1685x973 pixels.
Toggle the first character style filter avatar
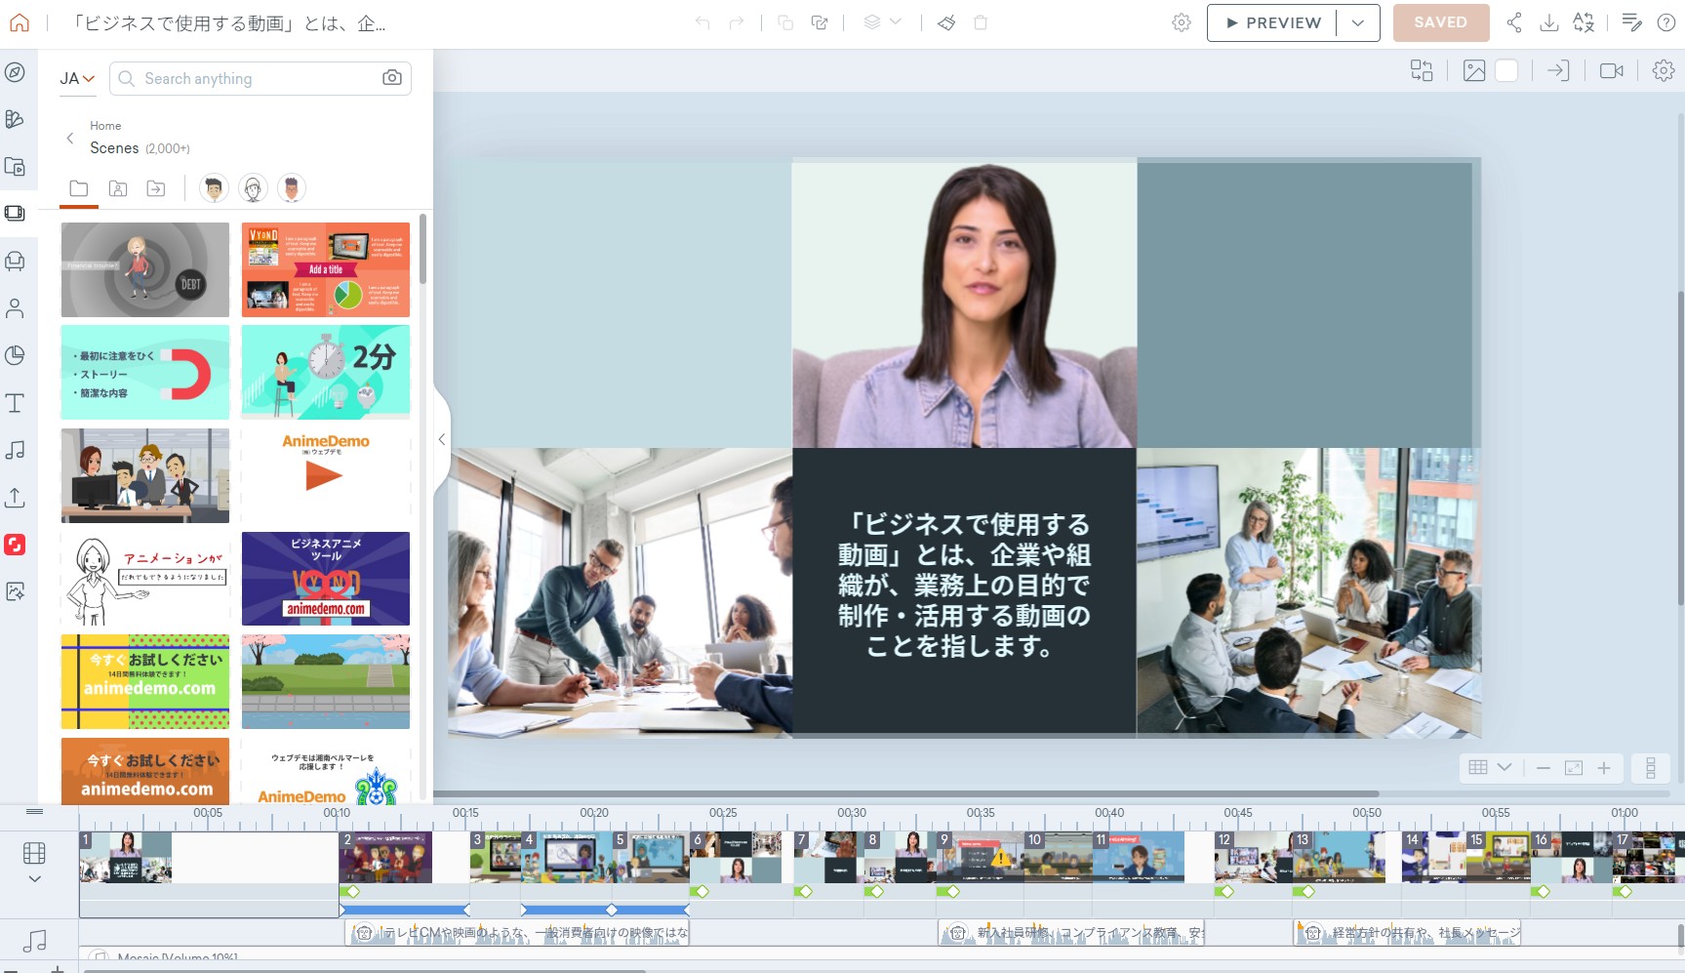[214, 188]
